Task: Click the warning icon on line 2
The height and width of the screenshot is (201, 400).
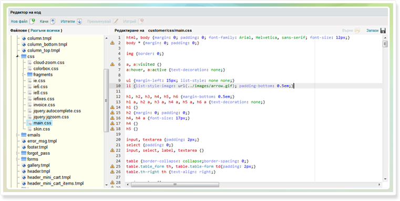Action: coord(112,43)
